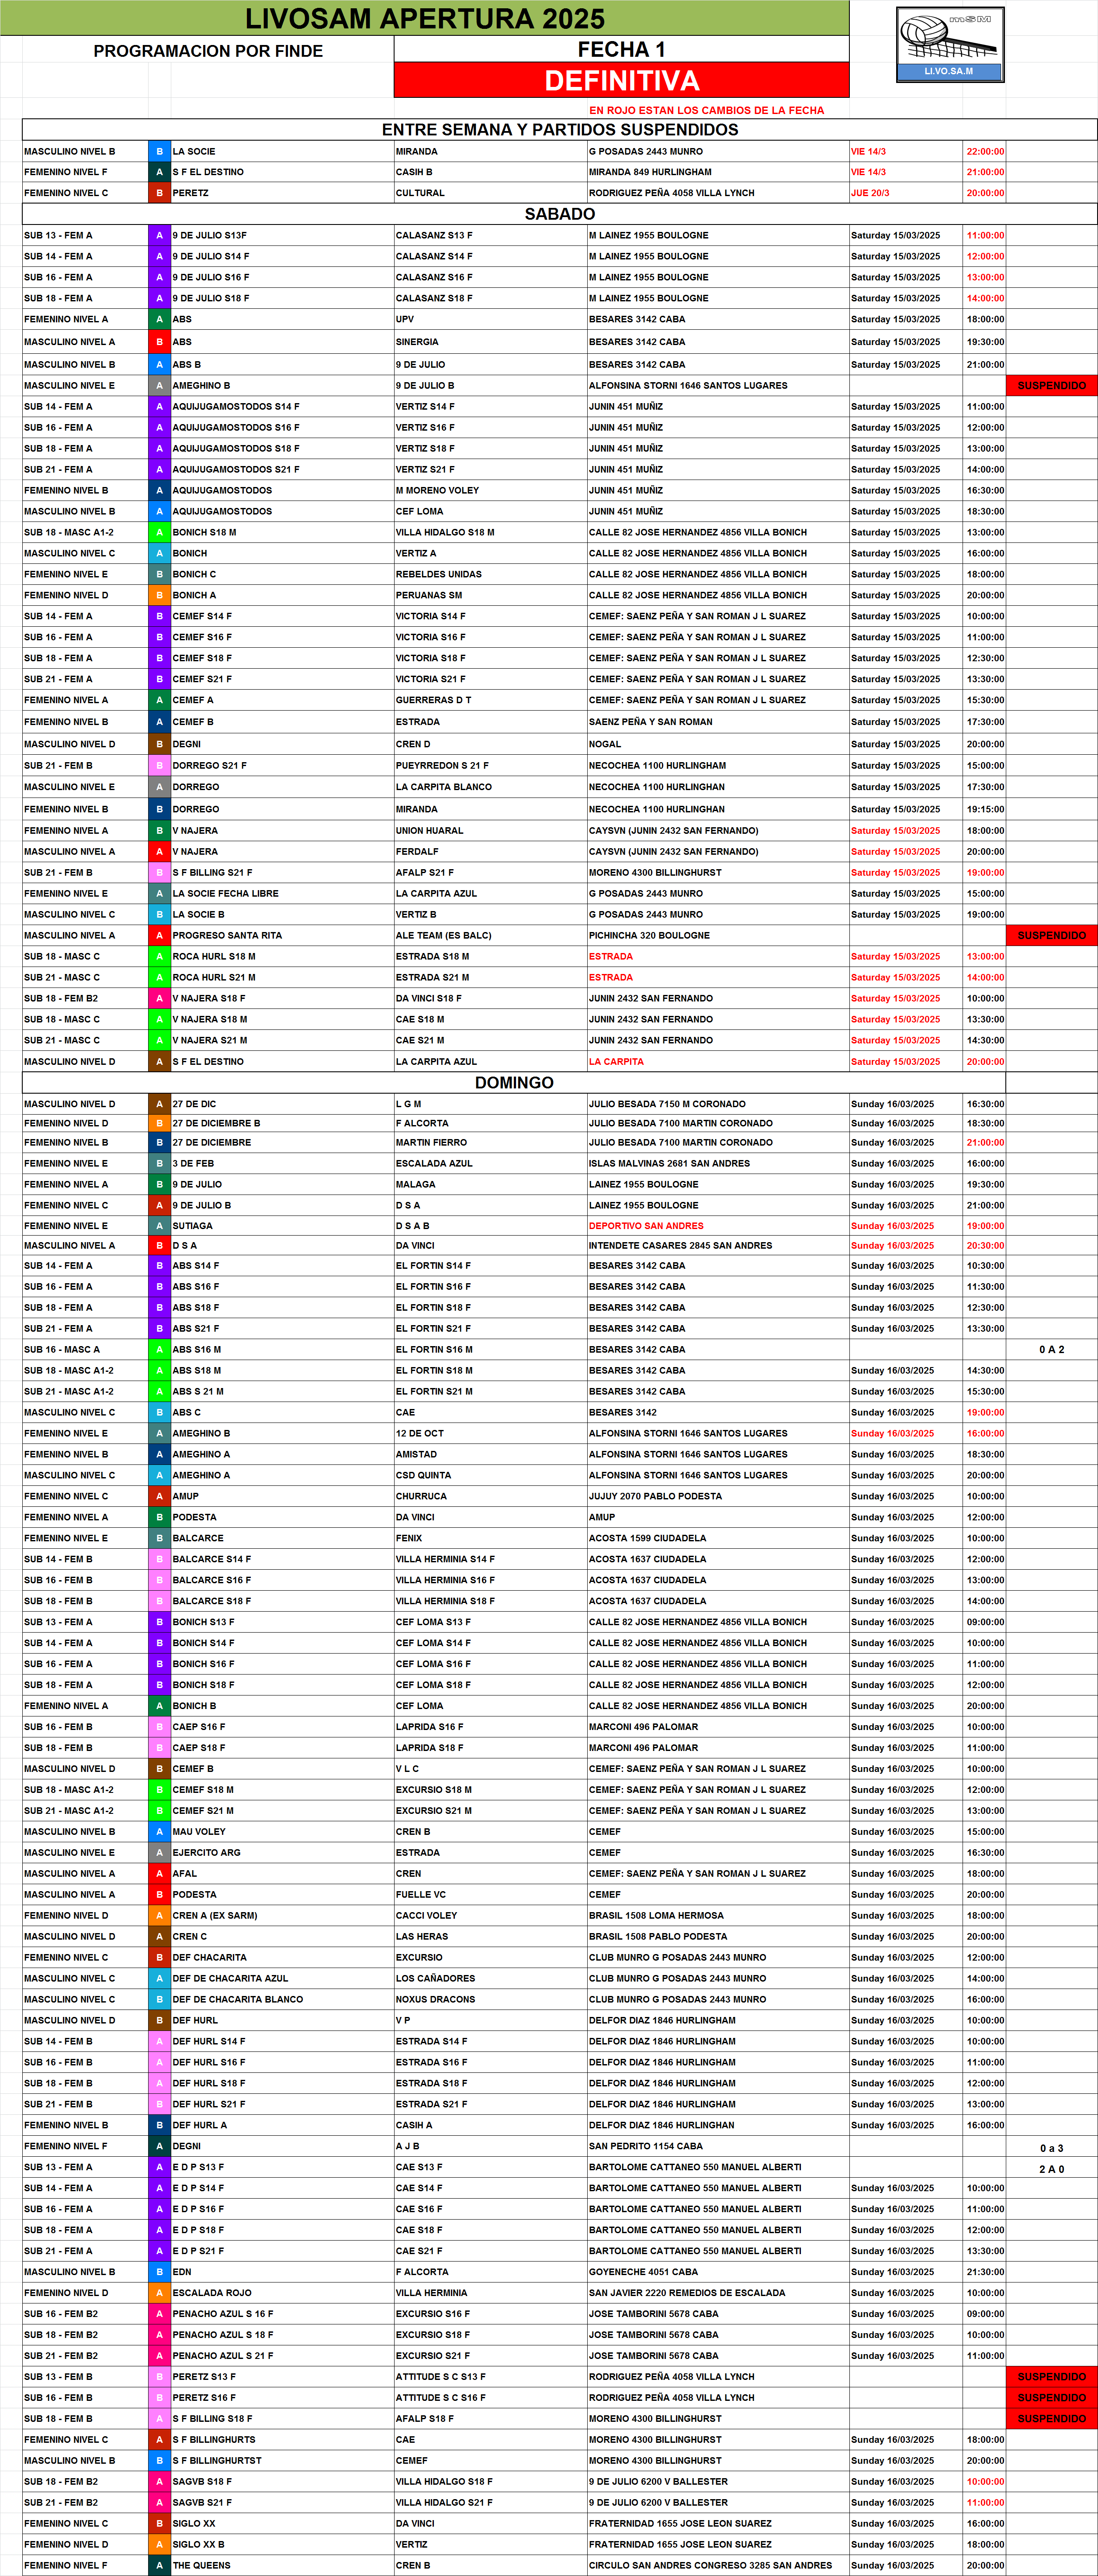Click the dark green A badge beside S F EL DESTINO in the FEMENINO NIVEL F row
This screenshot has height=2576, width=1098.
coord(159,172)
